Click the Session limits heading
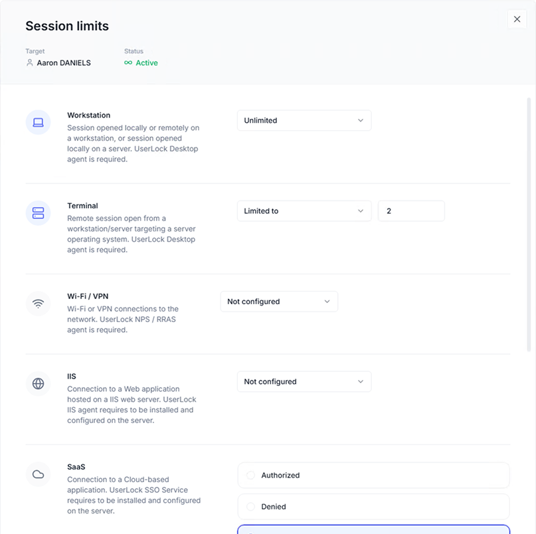536x534 pixels. [x=67, y=27]
